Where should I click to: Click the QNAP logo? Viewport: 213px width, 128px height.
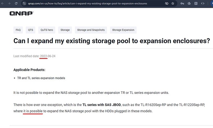[21, 14]
